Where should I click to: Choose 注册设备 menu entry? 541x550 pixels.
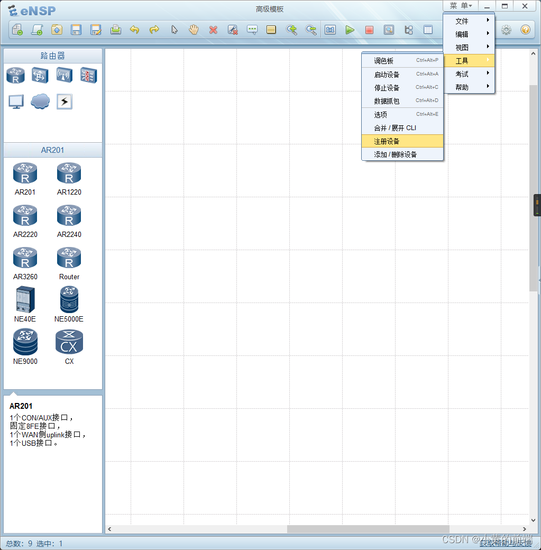point(402,141)
